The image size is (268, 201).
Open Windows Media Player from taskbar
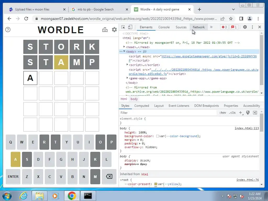pyautogui.click(x=55, y=196)
